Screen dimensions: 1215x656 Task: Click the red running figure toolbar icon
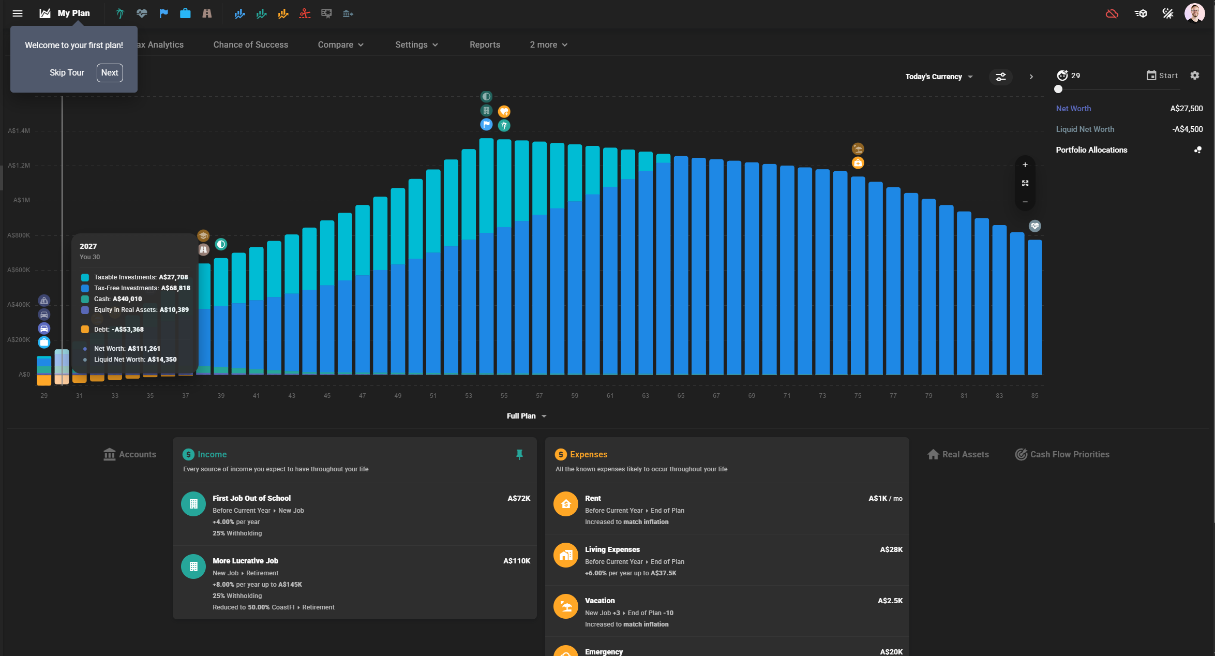(305, 13)
